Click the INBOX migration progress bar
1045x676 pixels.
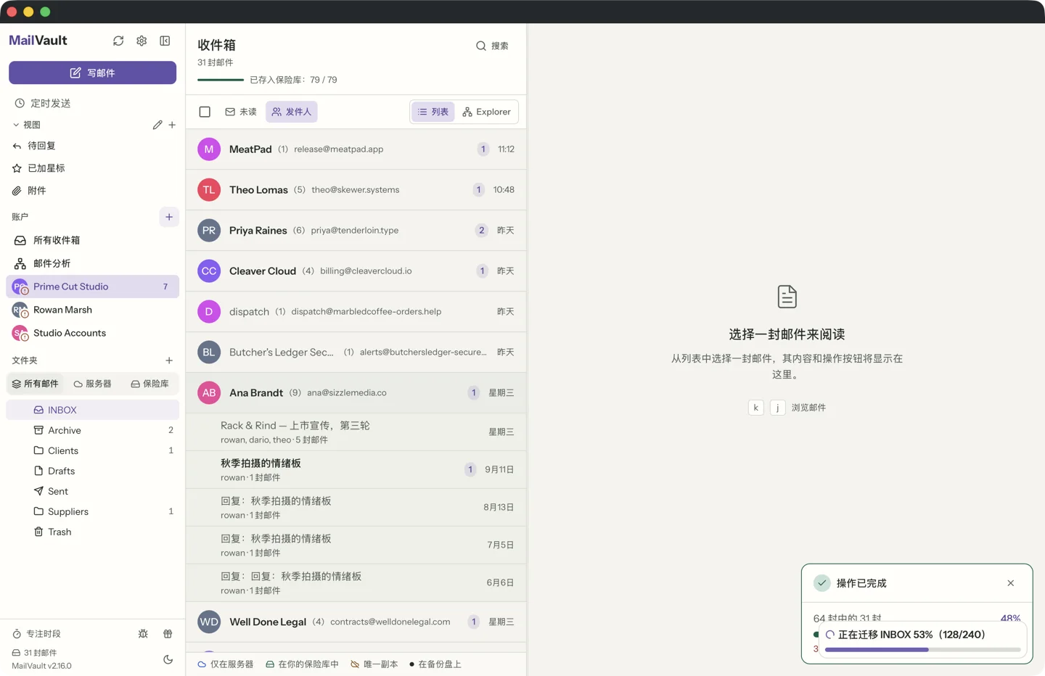(x=923, y=650)
